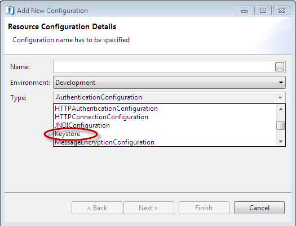This screenshot has width=296, height=226.
Task: Minimize the Add New Configuration dialog
Action: coord(244,11)
